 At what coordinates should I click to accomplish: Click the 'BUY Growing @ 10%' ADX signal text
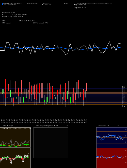coord(40,23)
